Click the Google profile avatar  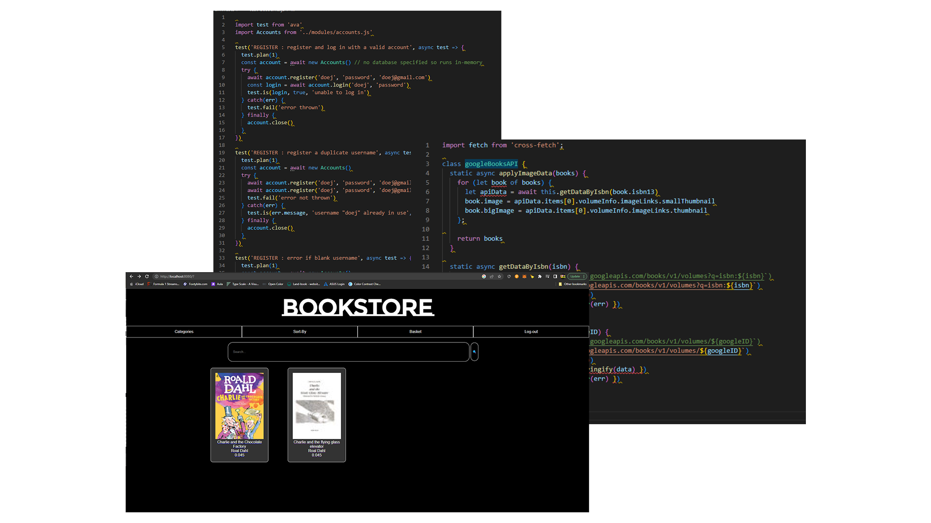coord(563,277)
